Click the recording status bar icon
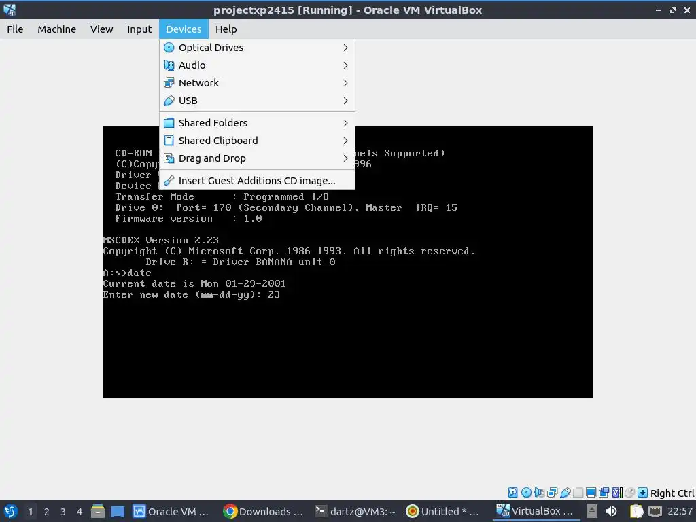 coord(604,492)
